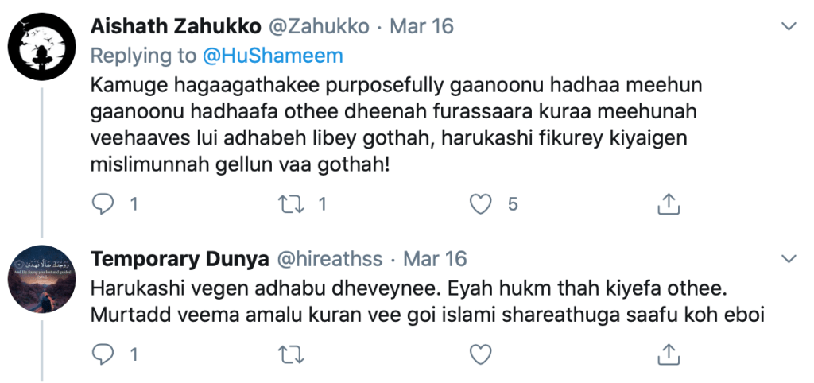
Task: Go to the @hireathss handle
Action: click(329, 259)
